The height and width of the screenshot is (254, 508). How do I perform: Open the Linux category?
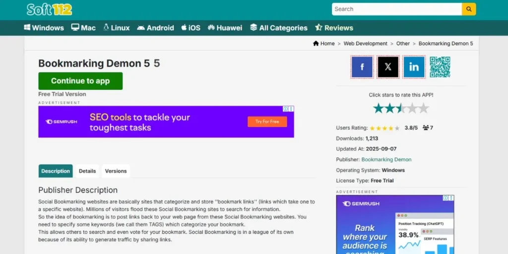(116, 28)
